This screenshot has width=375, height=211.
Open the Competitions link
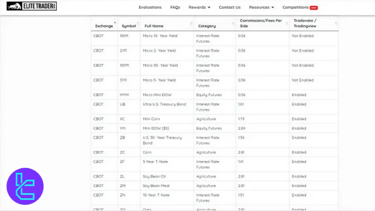pyautogui.click(x=295, y=7)
